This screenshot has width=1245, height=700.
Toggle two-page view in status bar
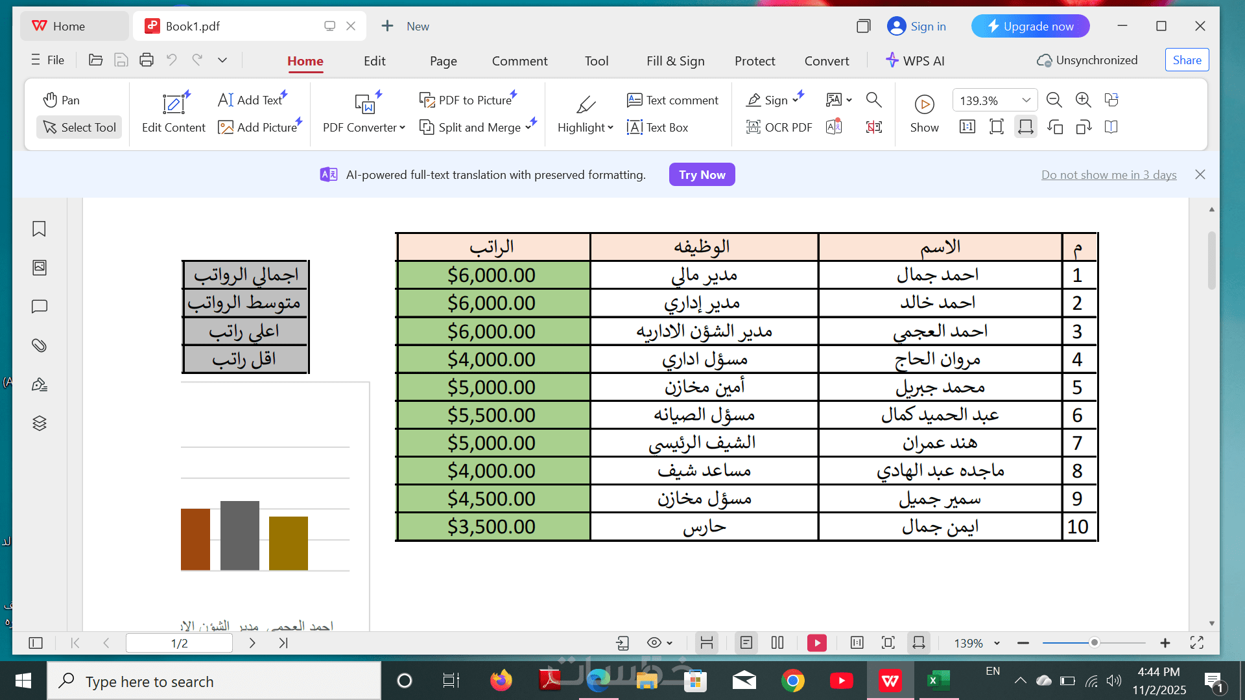tap(777, 643)
